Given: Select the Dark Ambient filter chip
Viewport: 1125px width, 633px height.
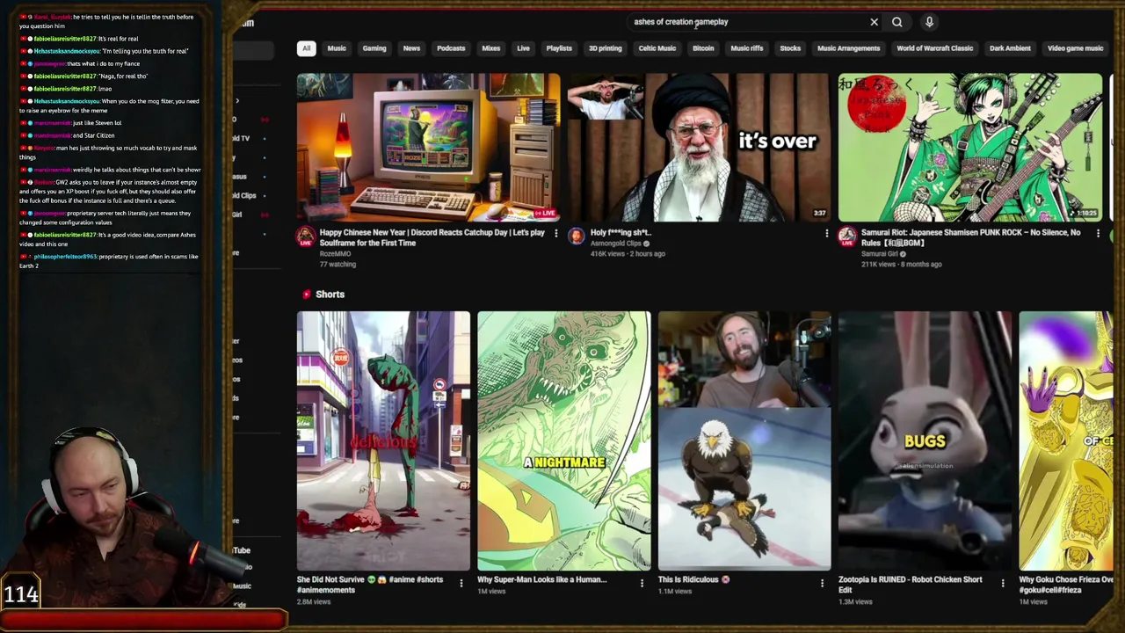Looking at the screenshot, I should point(1010,48).
